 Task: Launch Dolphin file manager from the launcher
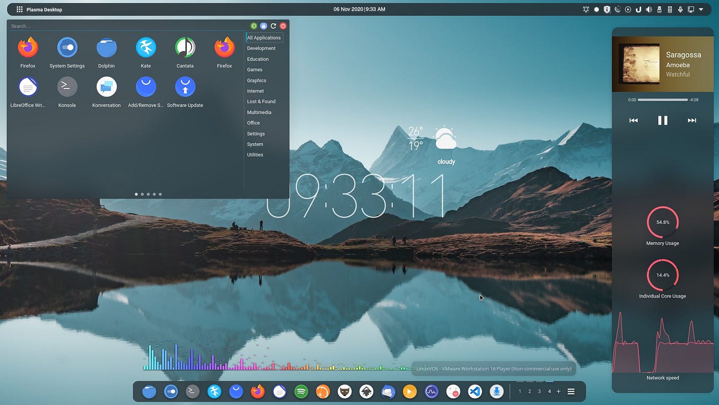point(106,48)
